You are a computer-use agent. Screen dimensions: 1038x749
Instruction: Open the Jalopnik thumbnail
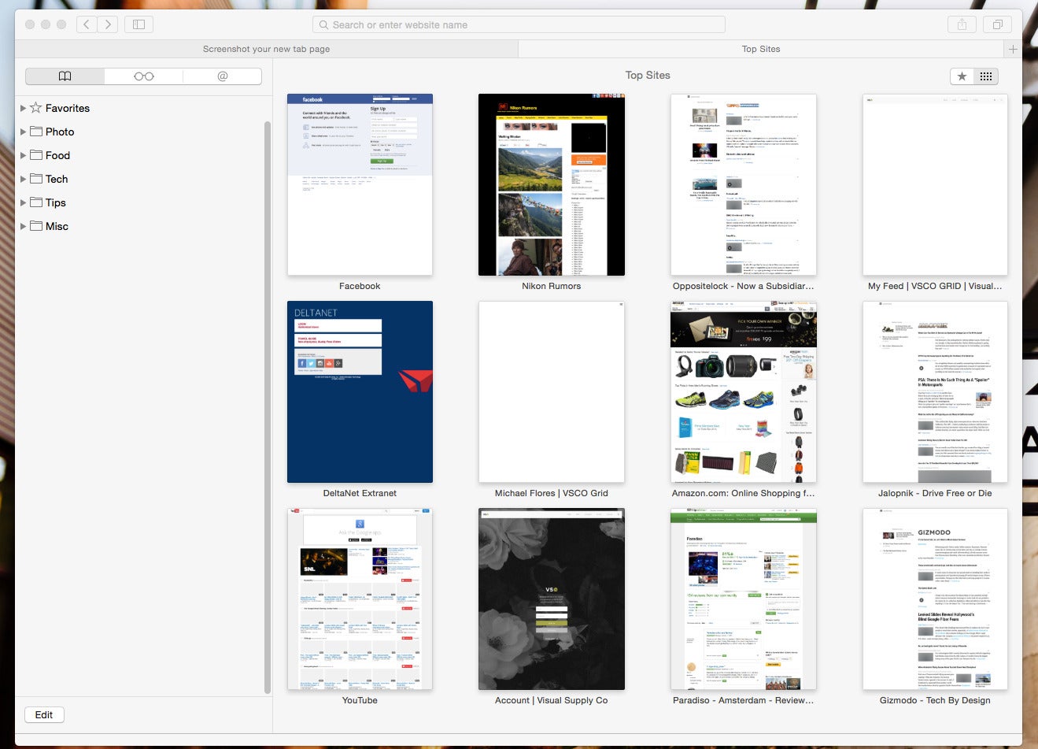coord(935,392)
